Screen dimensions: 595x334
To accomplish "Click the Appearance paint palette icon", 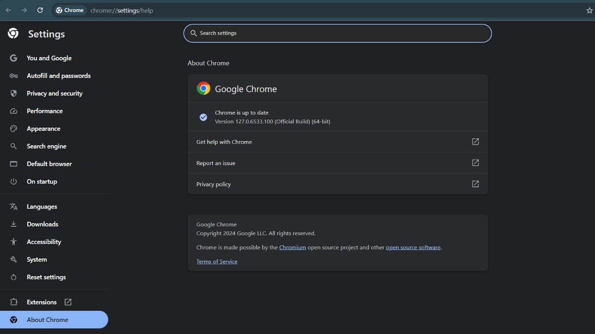I will point(13,128).
